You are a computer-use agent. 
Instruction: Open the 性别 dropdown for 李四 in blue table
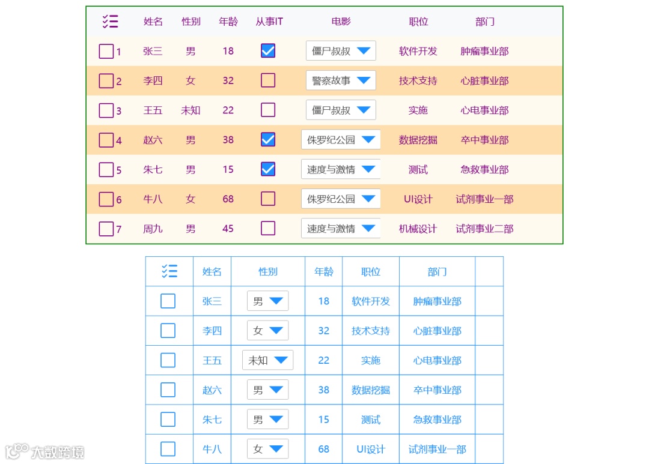pos(267,330)
